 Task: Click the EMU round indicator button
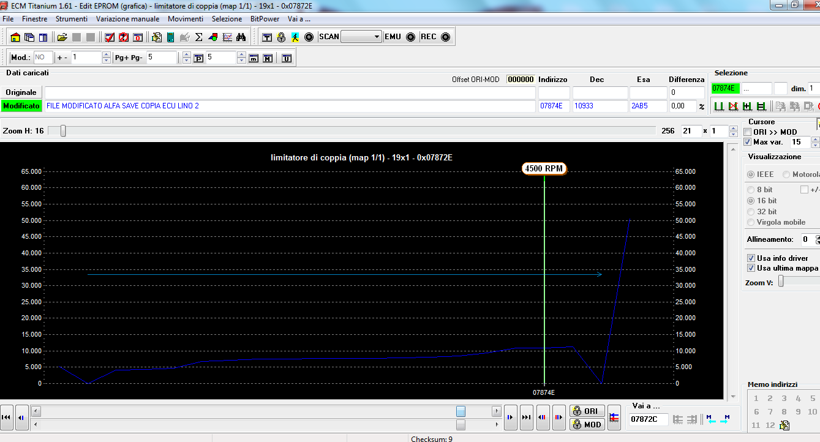[410, 37]
